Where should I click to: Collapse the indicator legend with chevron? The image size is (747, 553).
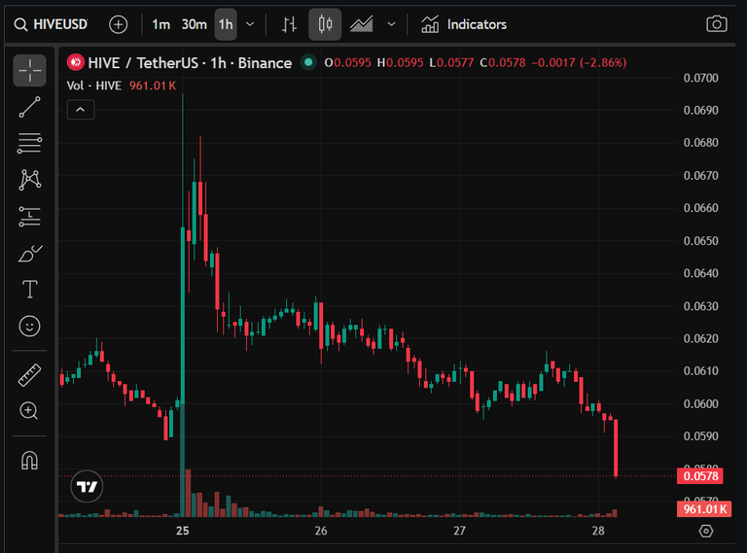81,110
